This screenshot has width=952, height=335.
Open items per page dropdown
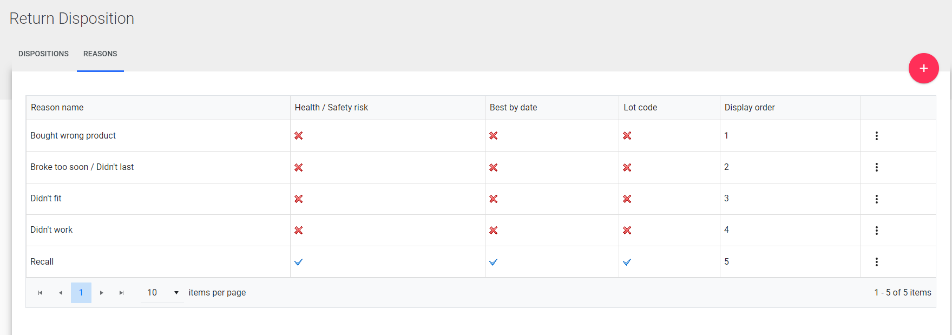[162, 293]
